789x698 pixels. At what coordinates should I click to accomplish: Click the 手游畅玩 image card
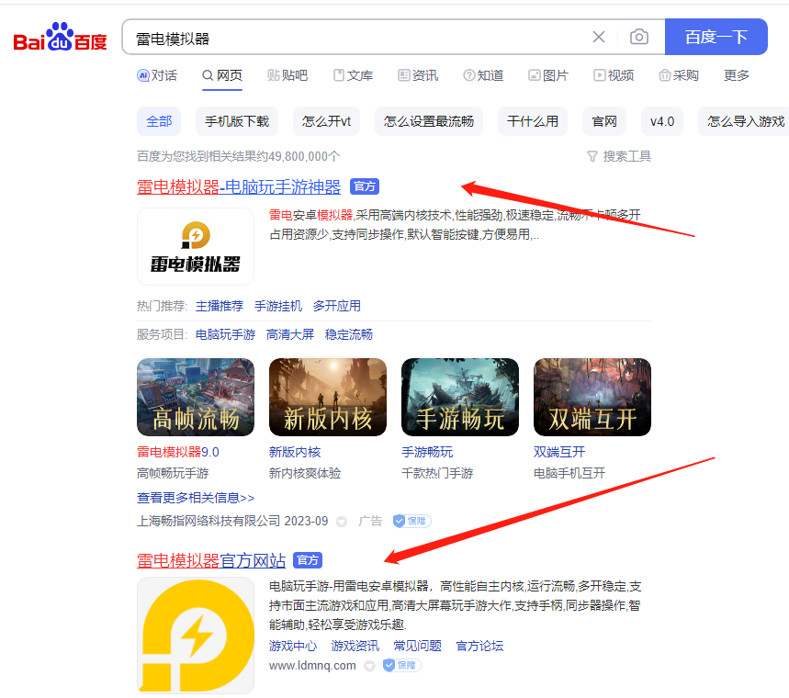460,397
